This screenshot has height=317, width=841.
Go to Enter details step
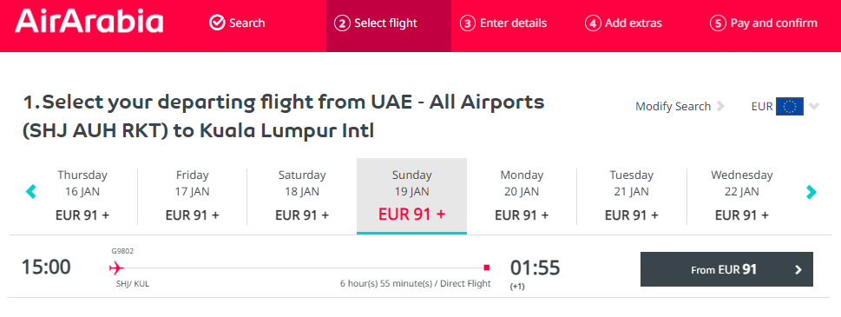point(503,23)
